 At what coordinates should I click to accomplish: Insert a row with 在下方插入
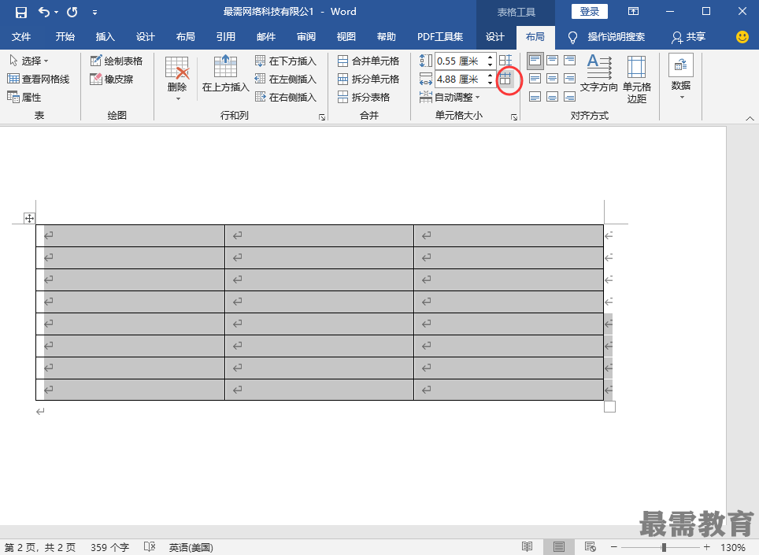point(285,61)
